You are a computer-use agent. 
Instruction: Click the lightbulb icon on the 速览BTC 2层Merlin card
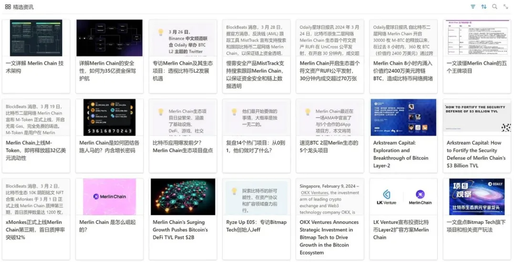coord(308,112)
